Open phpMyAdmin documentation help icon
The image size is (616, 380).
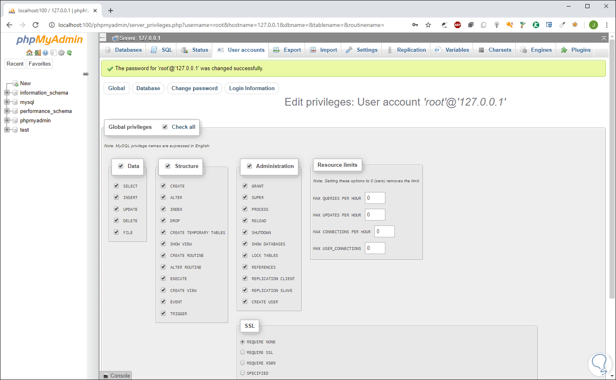pyautogui.click(x=45, y=53)
